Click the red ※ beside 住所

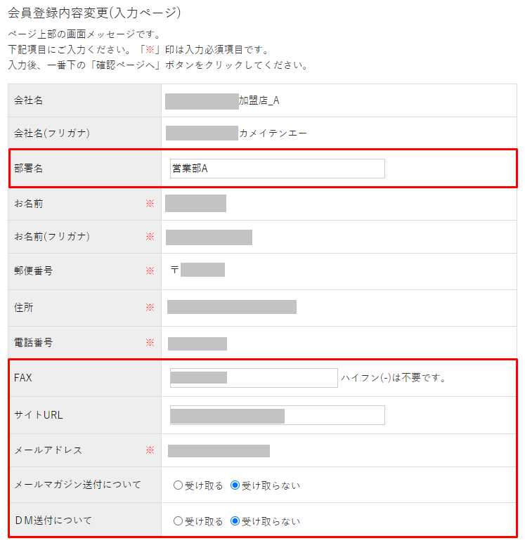click(x=150, y=307)
